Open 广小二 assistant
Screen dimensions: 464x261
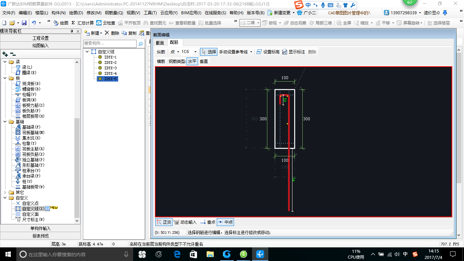[306, 13]
